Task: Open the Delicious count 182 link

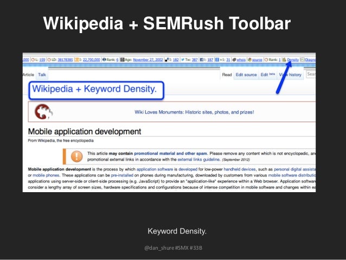Action: (176, 60)
